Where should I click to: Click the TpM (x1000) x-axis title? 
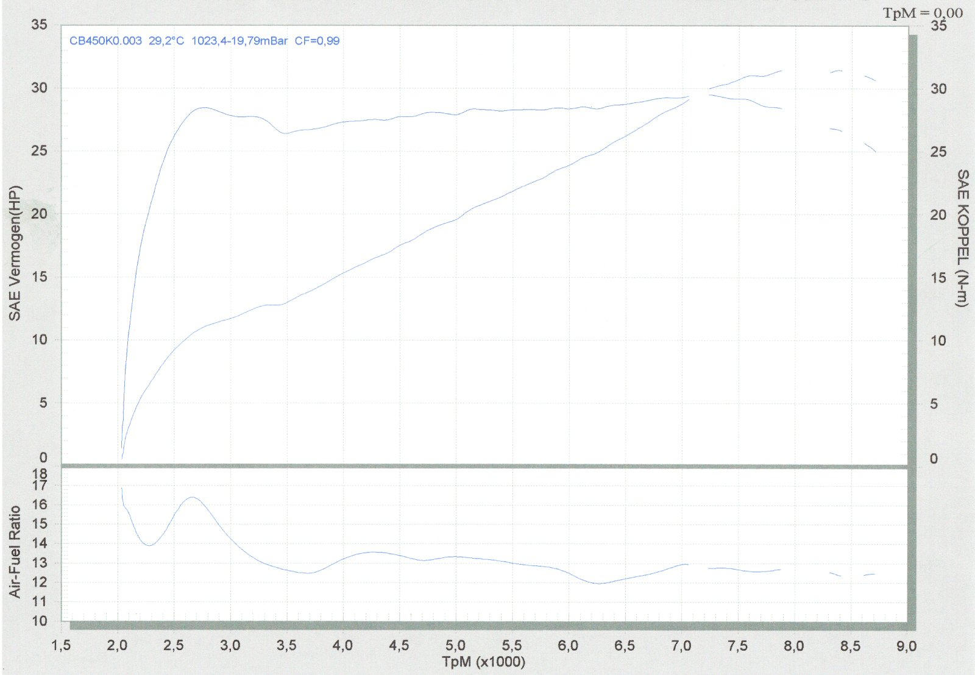click(484, 662)
